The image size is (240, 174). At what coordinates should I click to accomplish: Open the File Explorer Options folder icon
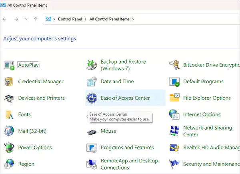174,98
